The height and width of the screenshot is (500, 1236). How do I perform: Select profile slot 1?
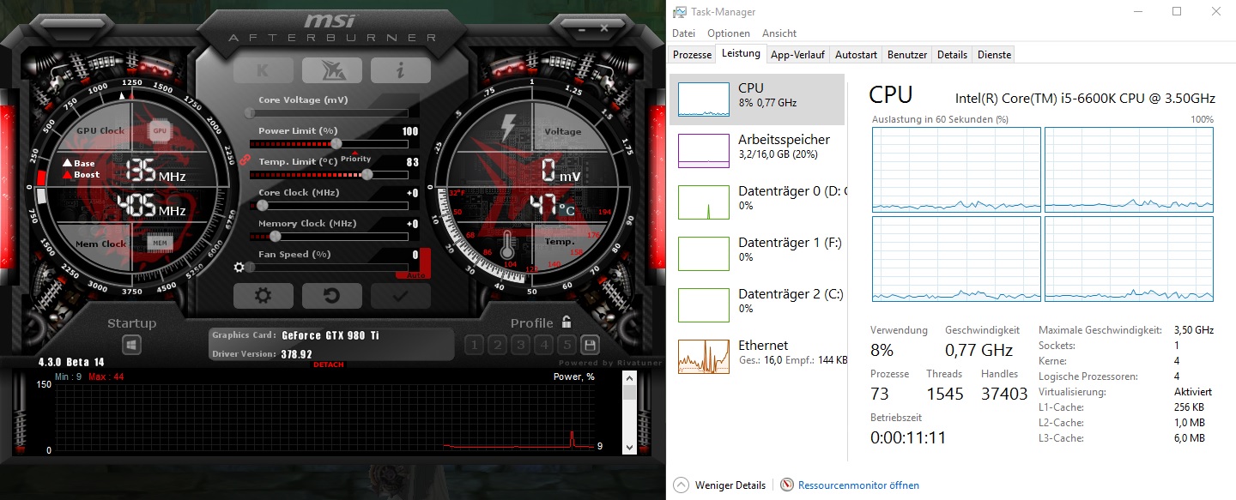(474, 346)
